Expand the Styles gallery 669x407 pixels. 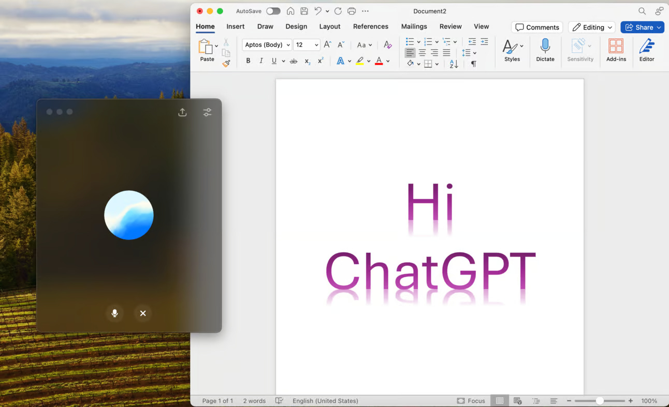[x=512, y=50]
